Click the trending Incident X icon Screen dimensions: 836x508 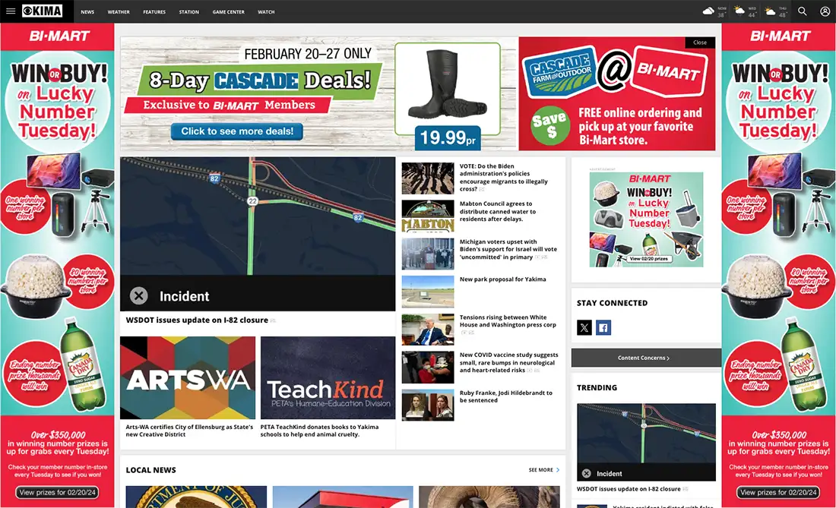[x=587, y=473]
